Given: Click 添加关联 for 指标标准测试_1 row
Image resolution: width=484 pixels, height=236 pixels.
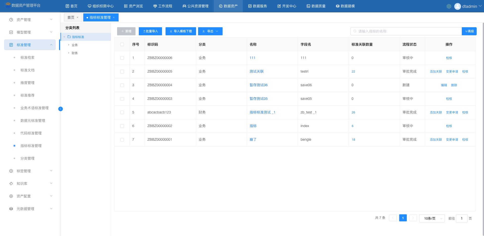Looking at the screenshot, I should point(436,112).
